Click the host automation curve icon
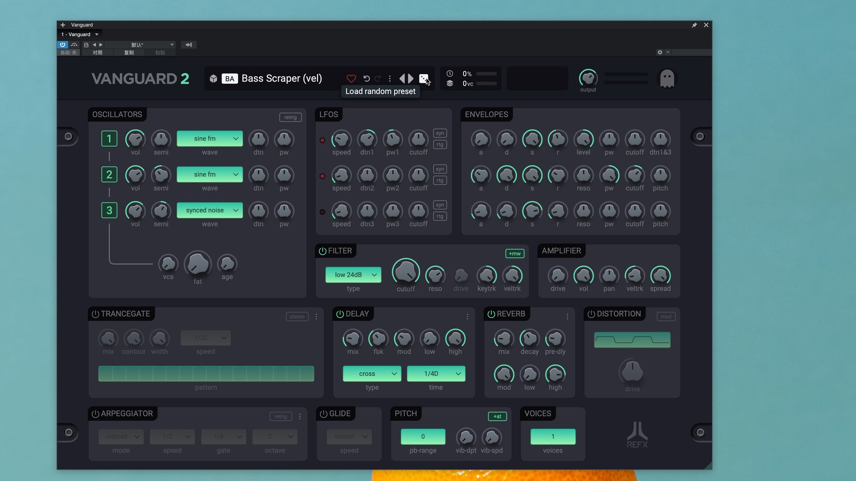 point(74,45)
